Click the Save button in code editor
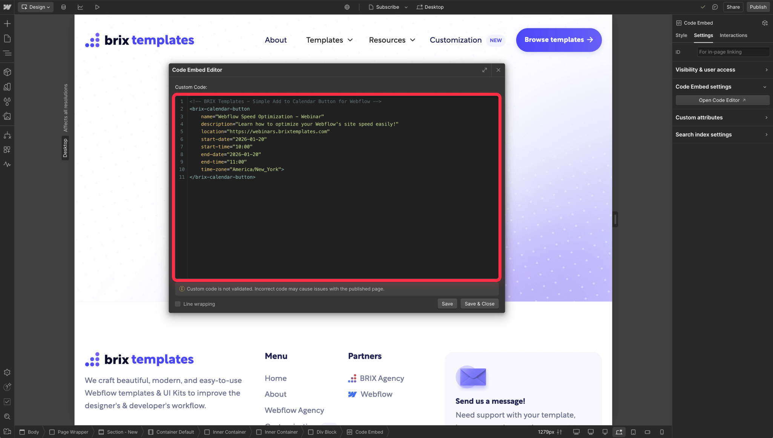The height and width of the screenshot is (438, 773). (x=447, y=304)
